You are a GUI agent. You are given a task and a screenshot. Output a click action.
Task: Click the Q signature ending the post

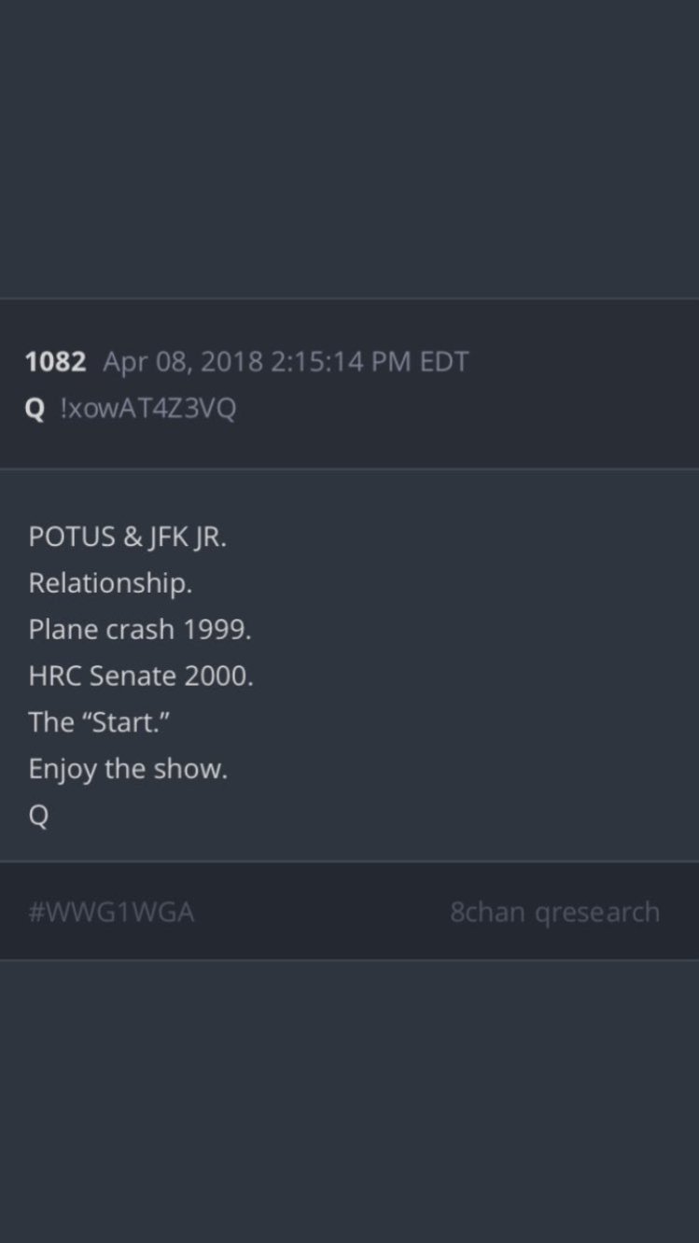(x=38, y=817)
